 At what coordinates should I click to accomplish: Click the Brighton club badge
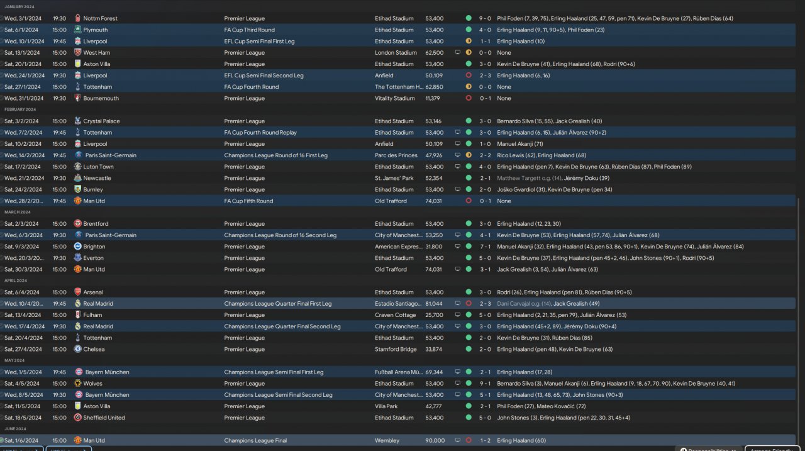[78, 247]
